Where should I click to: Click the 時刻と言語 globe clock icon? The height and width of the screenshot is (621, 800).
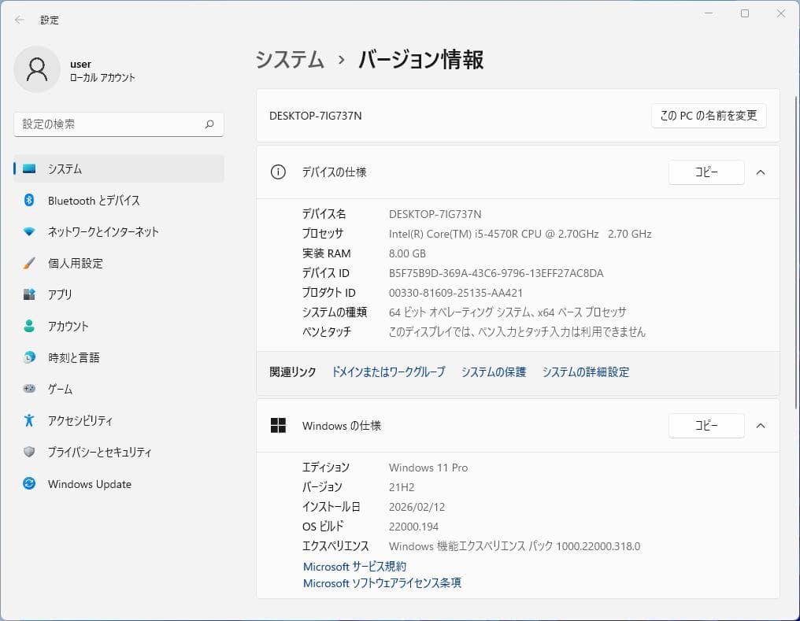click(x=29, y=357)
